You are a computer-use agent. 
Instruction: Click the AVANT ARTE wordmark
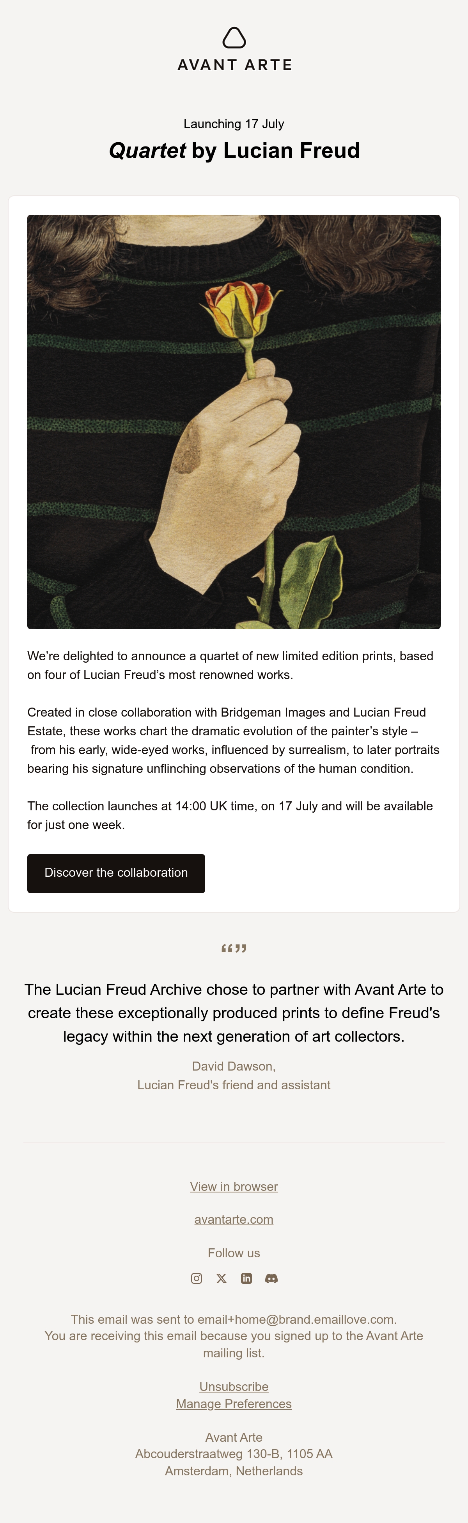(x=234, y=65)
